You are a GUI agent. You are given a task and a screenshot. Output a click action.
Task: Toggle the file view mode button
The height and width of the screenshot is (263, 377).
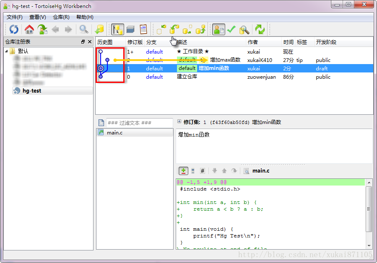click(x=193, y=171)
